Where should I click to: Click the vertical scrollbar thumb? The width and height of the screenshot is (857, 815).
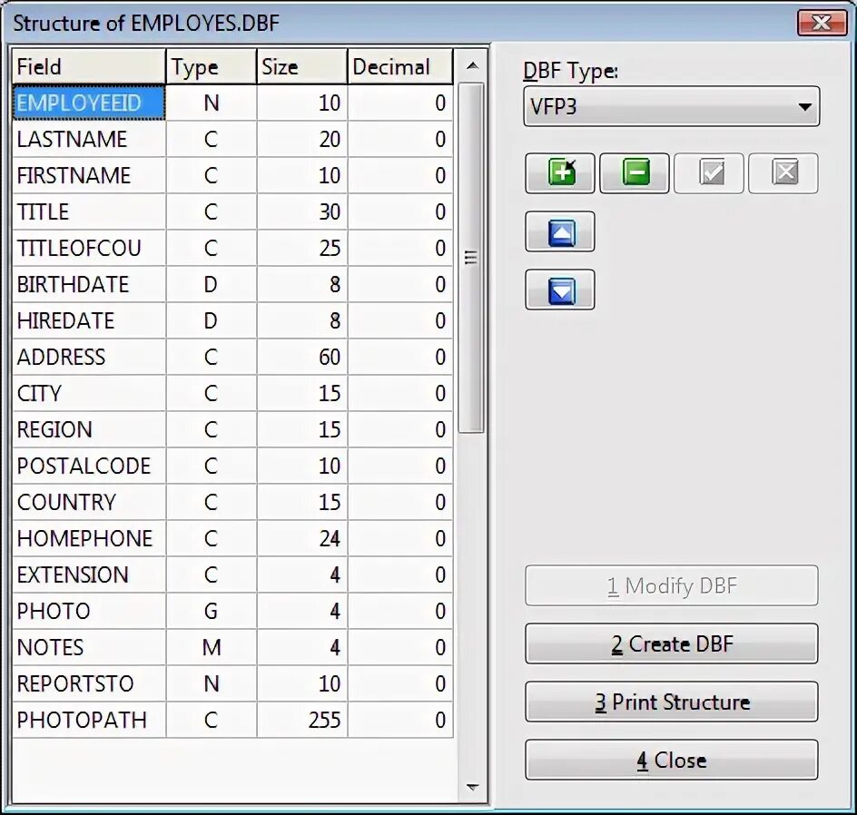click(x=470, y=258)
